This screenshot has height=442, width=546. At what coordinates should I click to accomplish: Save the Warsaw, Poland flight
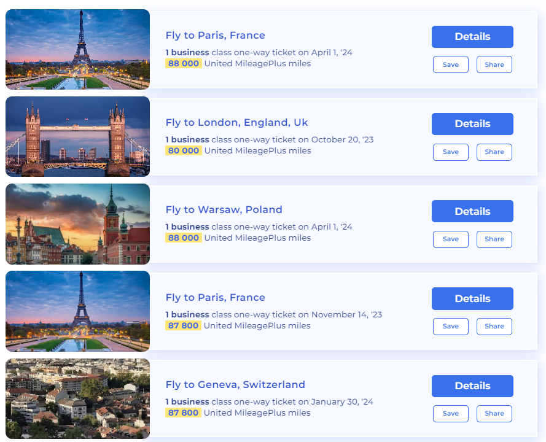click(x=450, y=239)
